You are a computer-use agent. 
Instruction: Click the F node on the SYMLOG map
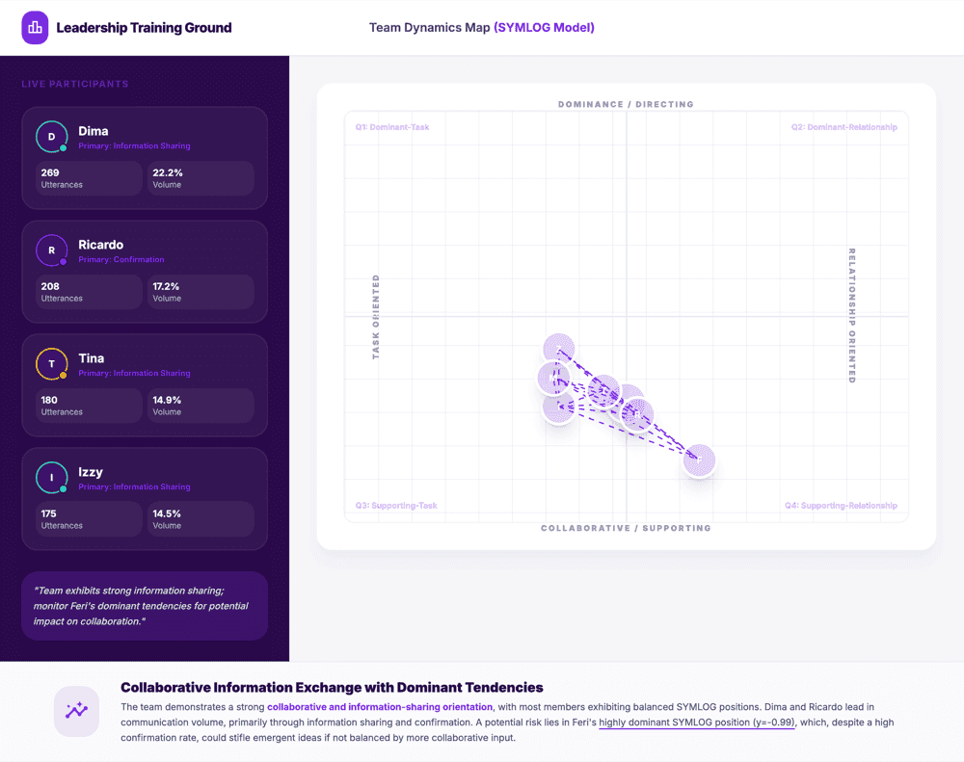click(x=699, y=460)
